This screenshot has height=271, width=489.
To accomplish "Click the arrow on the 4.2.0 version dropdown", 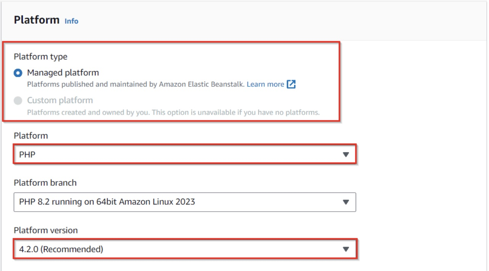I will click(346, 249).
